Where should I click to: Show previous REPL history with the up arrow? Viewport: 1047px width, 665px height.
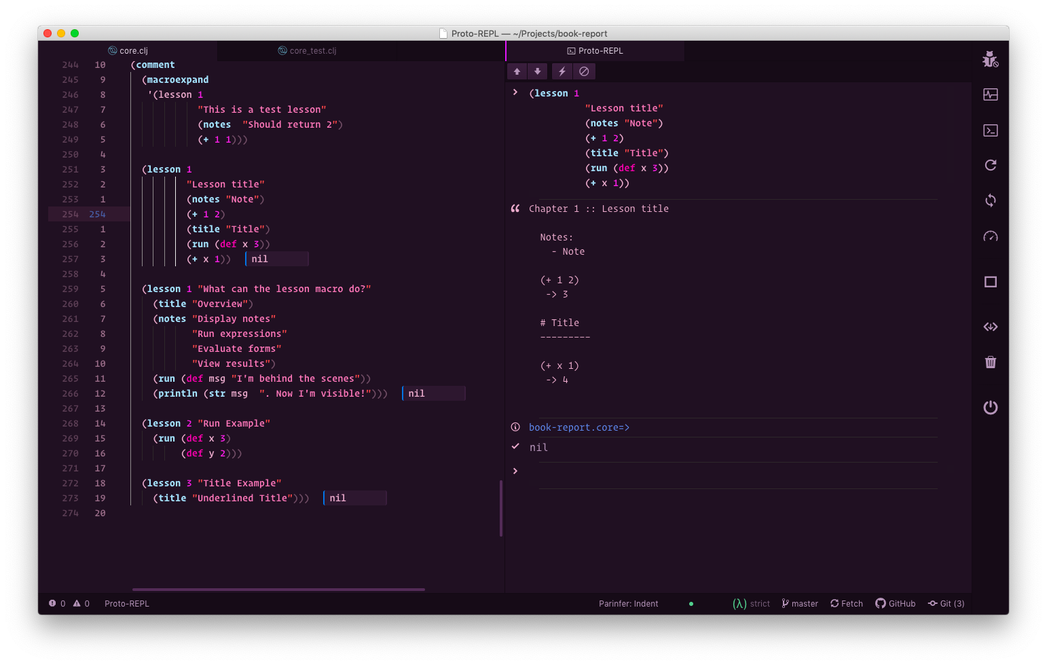[517, 71]
